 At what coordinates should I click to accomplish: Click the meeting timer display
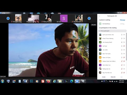[94, 25]
